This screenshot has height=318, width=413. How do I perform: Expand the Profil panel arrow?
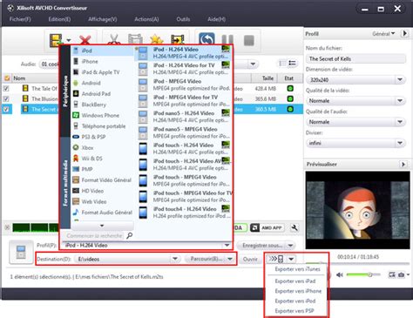[404, 33]
